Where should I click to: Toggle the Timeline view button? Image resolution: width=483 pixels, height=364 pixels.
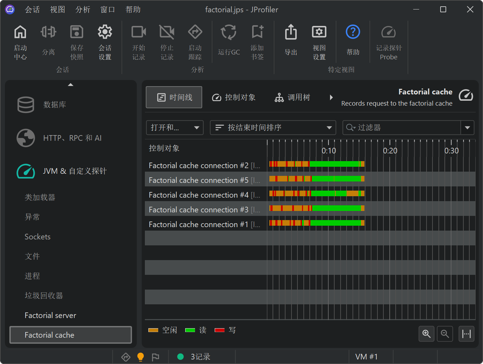click(174, 97)
